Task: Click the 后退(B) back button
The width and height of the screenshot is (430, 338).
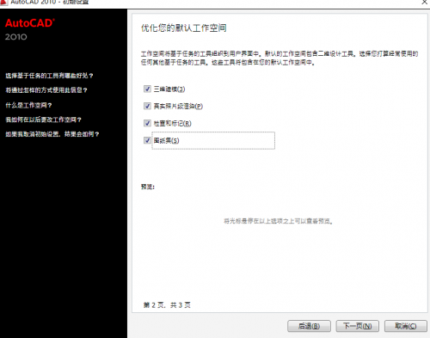Action: 309,326
